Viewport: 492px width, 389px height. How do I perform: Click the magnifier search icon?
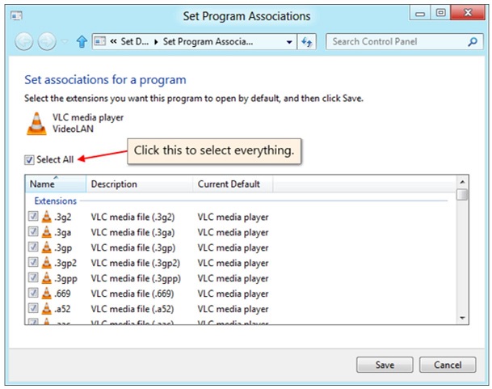click(x=473, y=41)
